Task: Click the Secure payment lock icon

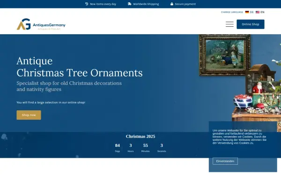Action: [x=172, y=4]
